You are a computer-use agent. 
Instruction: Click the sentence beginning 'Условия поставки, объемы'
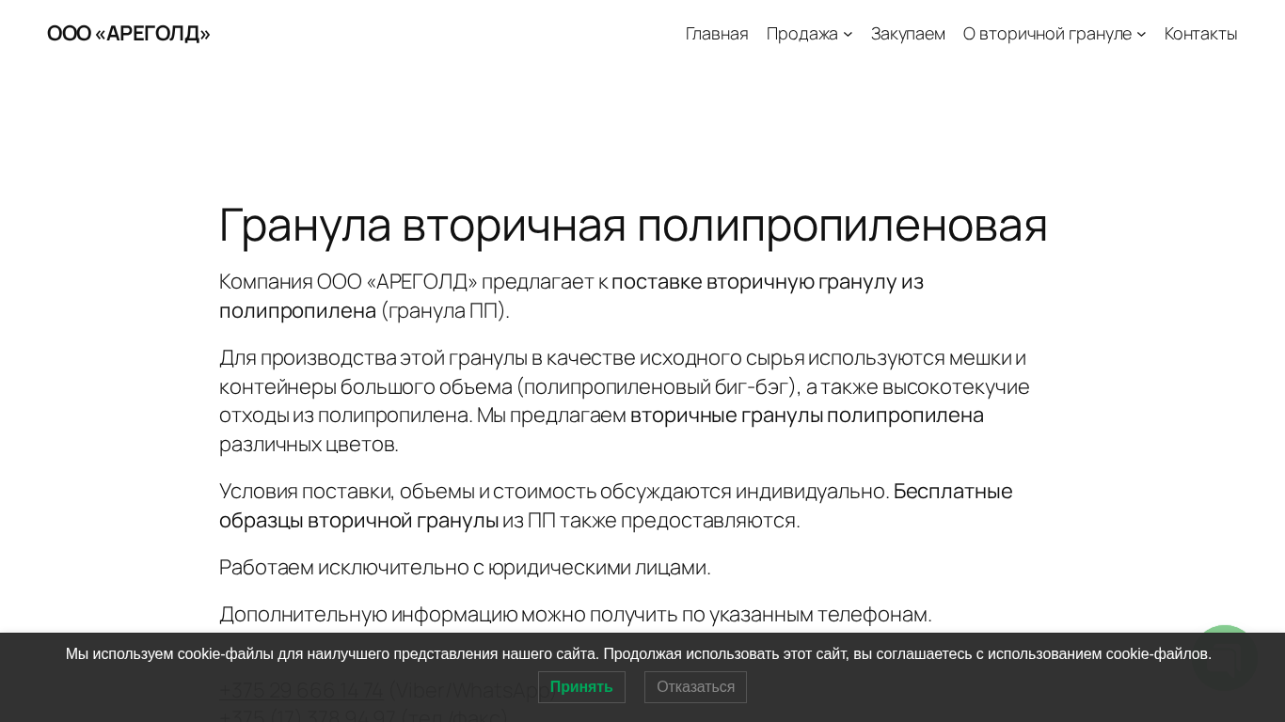(x=554, y=491)
